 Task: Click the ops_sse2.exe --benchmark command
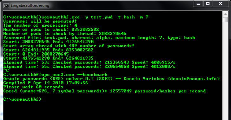tap(74, 75)
